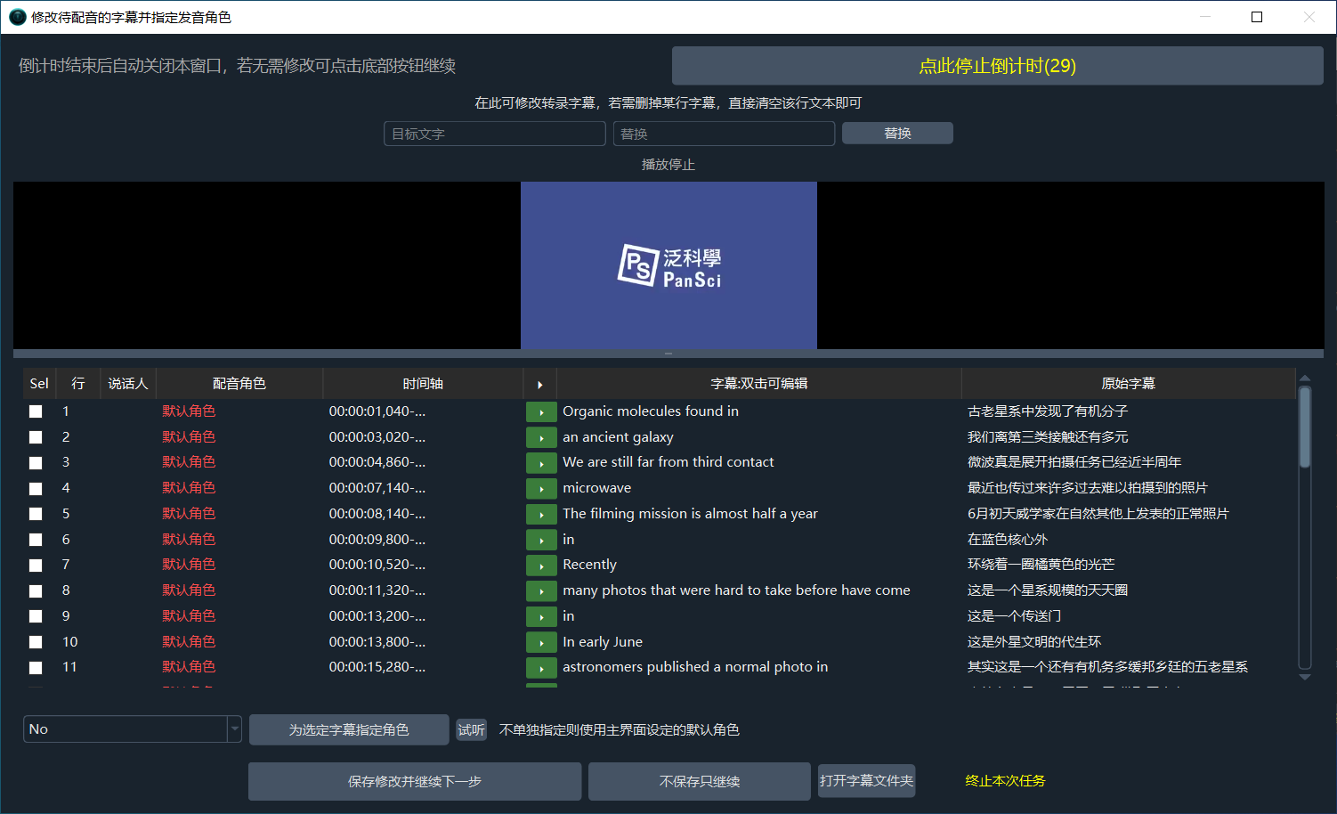Mark row 10 checkbox as selected

pos(36,642)
